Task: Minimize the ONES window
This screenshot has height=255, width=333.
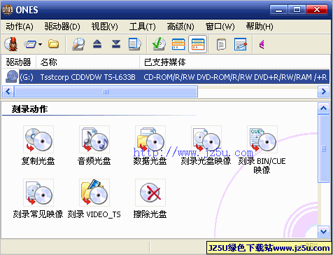Action: 278,10
